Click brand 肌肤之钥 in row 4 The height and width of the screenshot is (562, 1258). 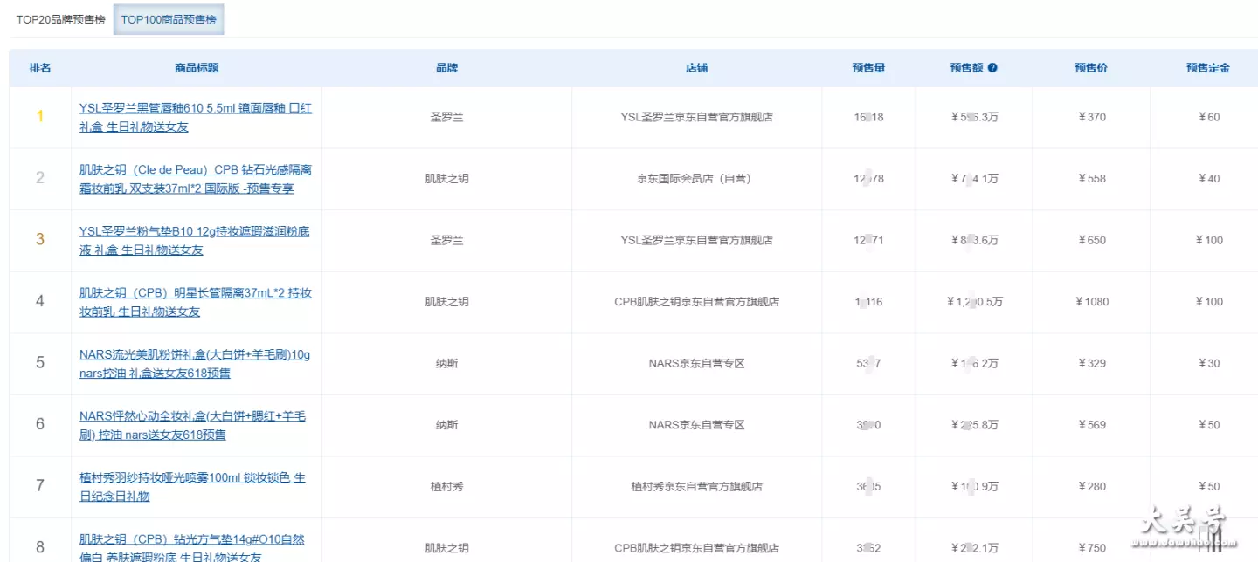click(x=446, y=302)
